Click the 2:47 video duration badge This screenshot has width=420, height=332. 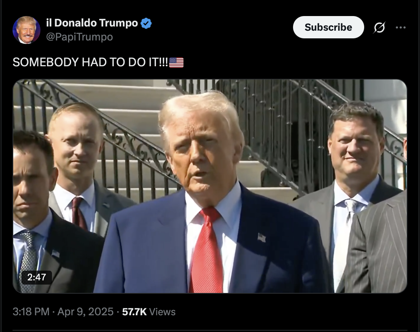[x=37, y=277]
